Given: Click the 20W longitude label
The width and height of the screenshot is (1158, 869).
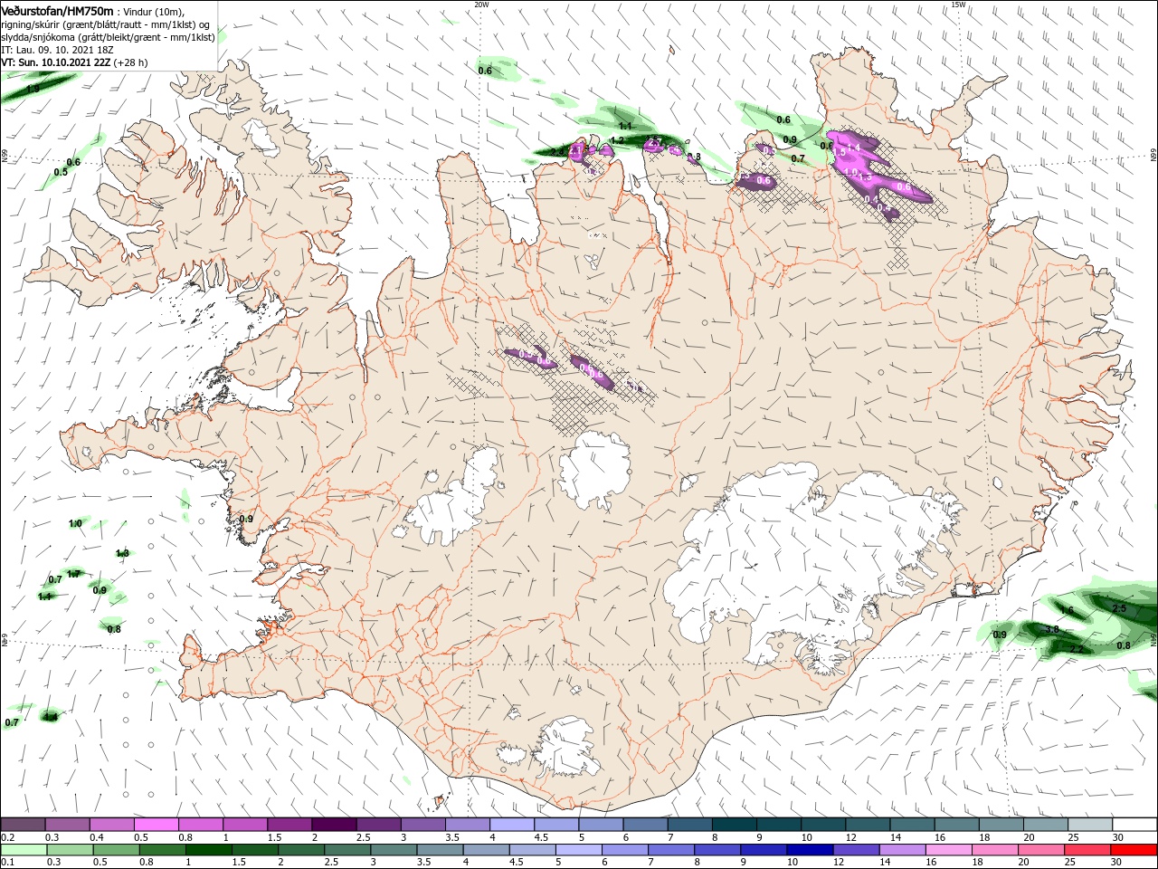Looking at the screenshot, I should point(481,5).
